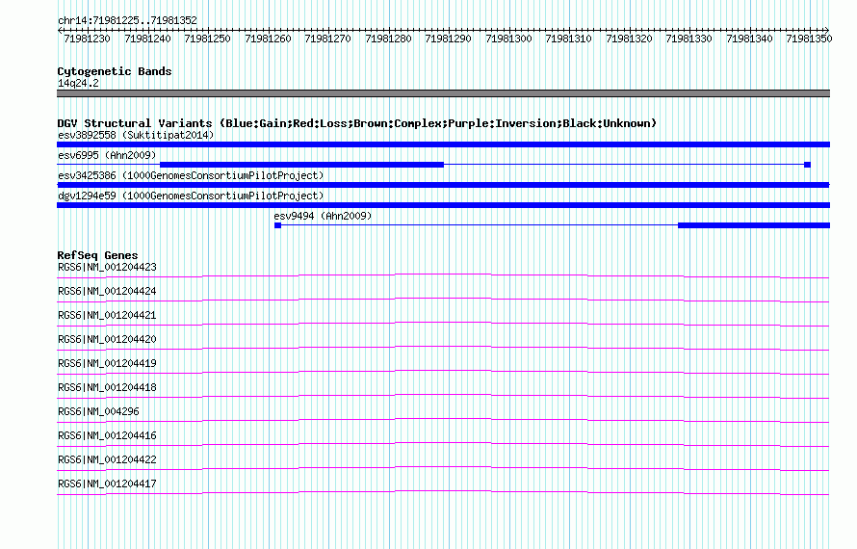This screenshot has width=857, height=549.
Task: Click the RGS6|NM_001204421 transcript label
Action: 107,316
